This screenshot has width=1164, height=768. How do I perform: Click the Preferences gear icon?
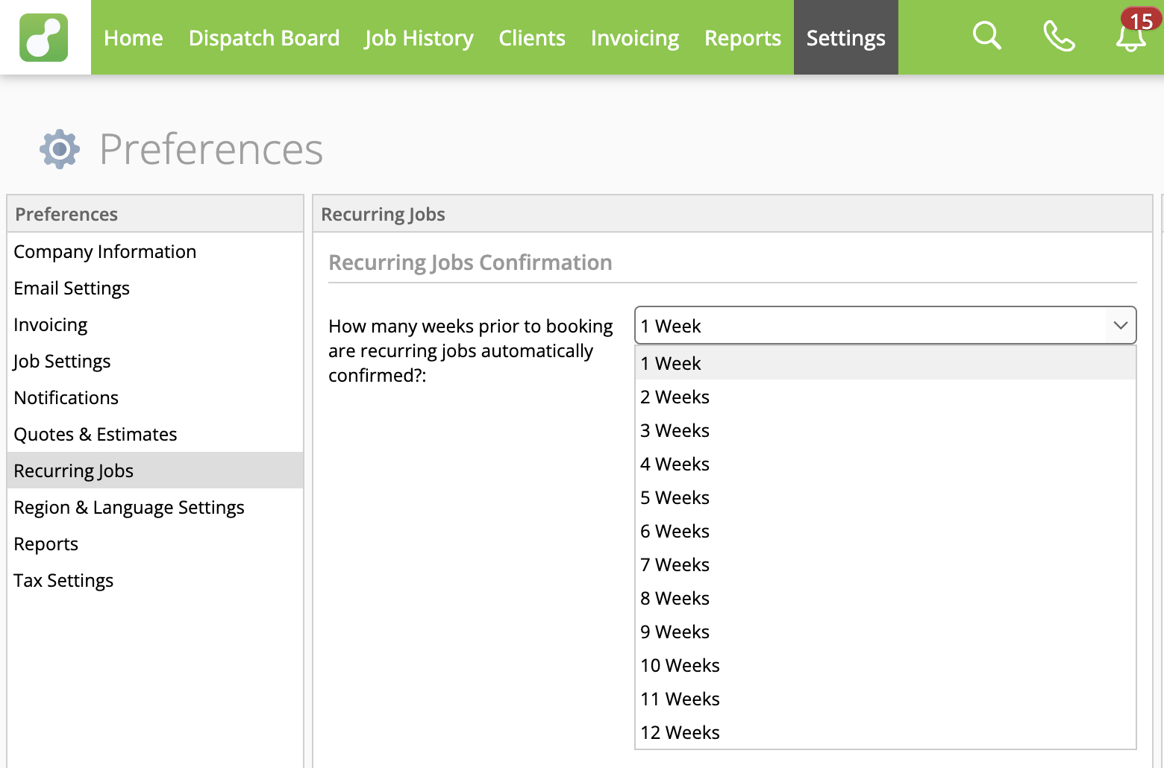(x=60, y=149)
